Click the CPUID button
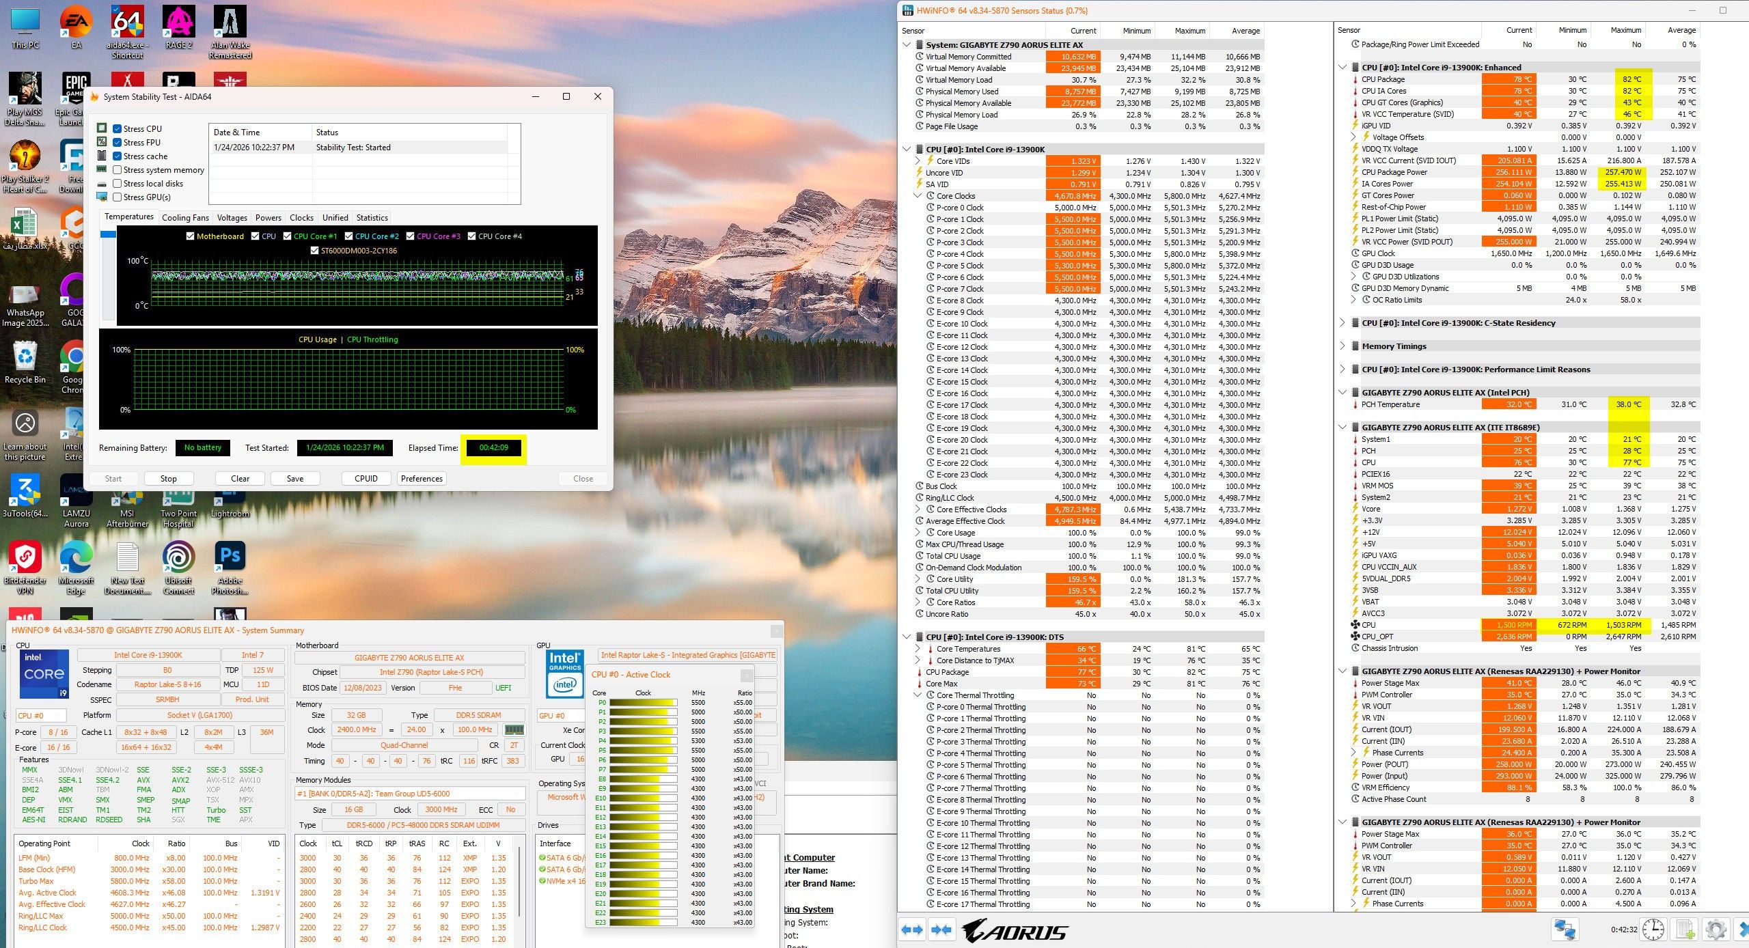The width and height of the screenshot is (1749, 948). [x=366, y=479]
